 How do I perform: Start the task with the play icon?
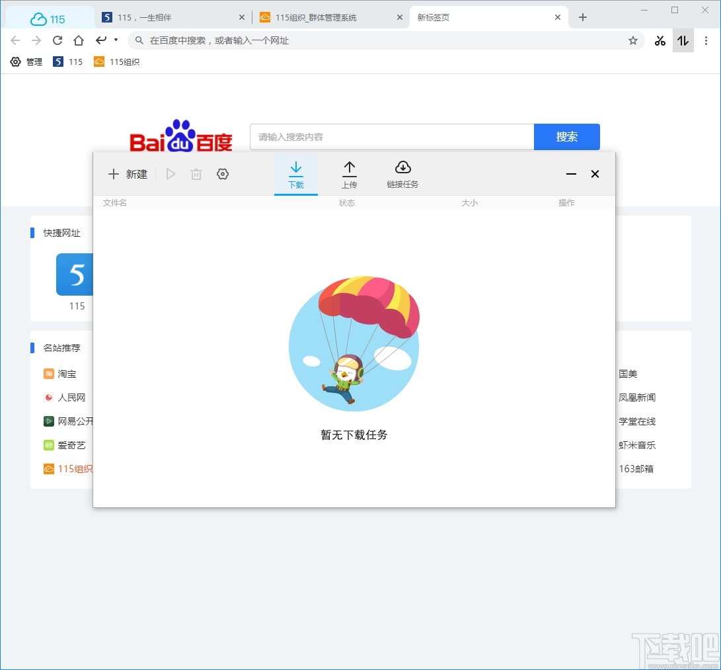point(171,174)
